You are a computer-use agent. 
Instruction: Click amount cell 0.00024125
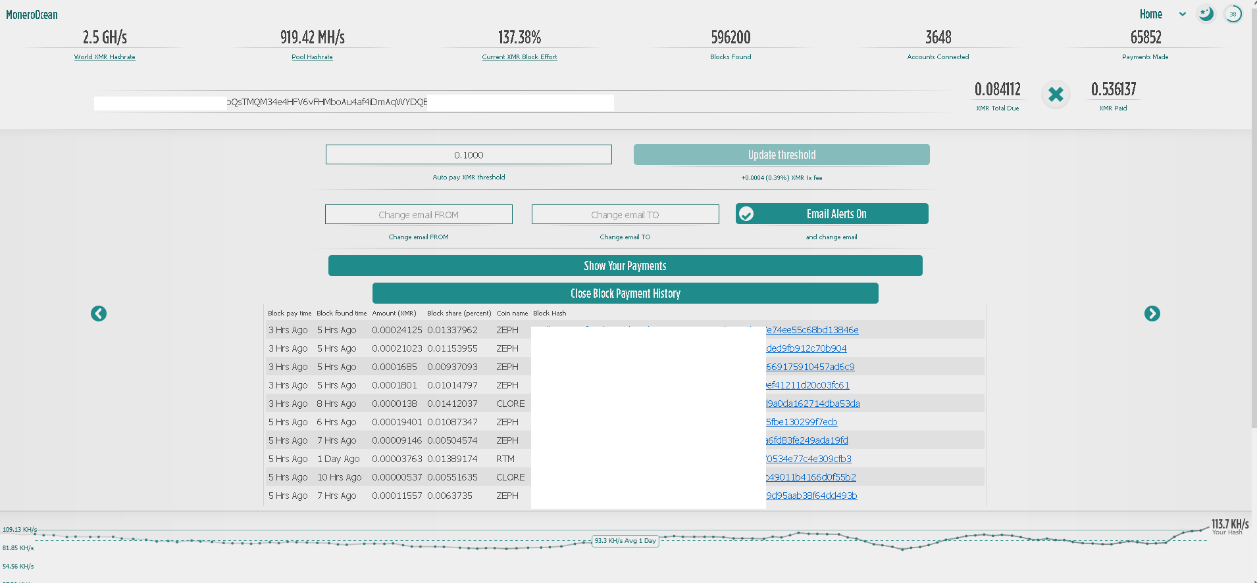point(397,330)
